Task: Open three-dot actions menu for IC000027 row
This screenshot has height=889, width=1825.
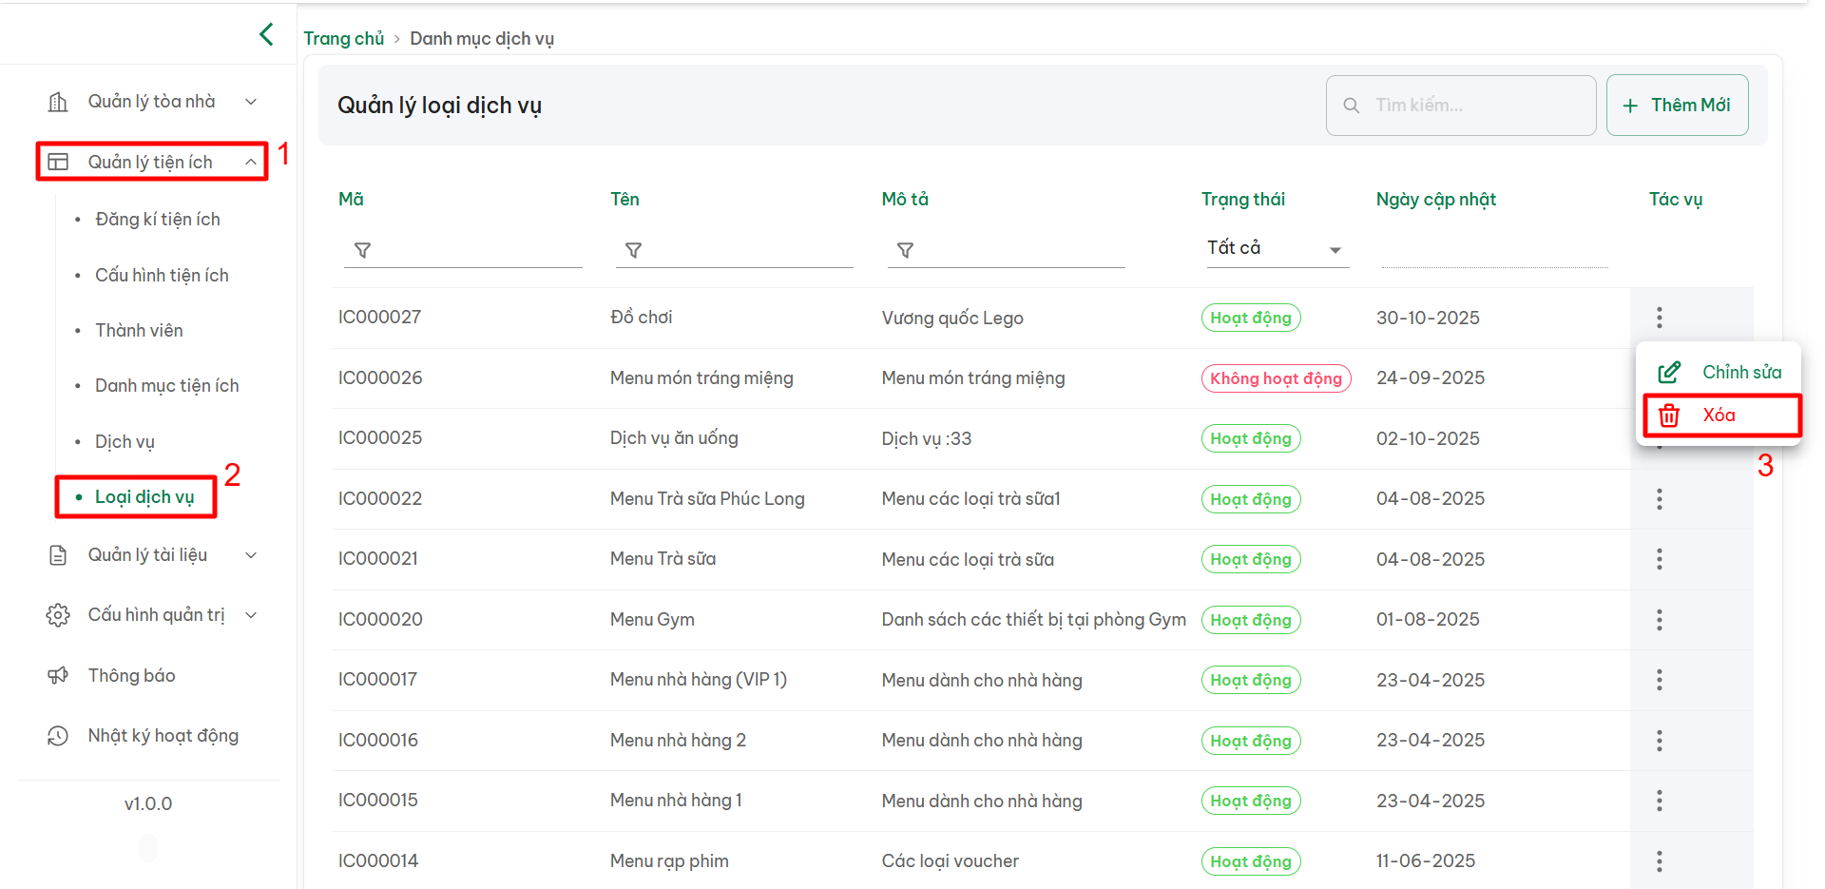Action: (1659, 318)
